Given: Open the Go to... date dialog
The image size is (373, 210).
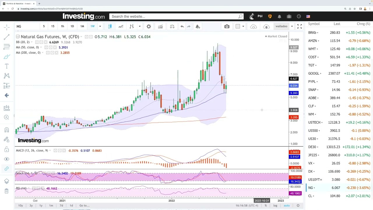Looking at the screenshot, I should point(85,206).
